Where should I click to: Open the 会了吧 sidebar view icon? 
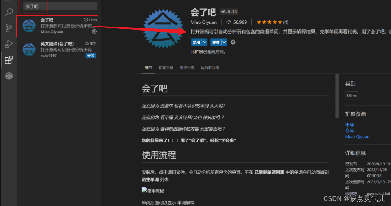point(9,76)
